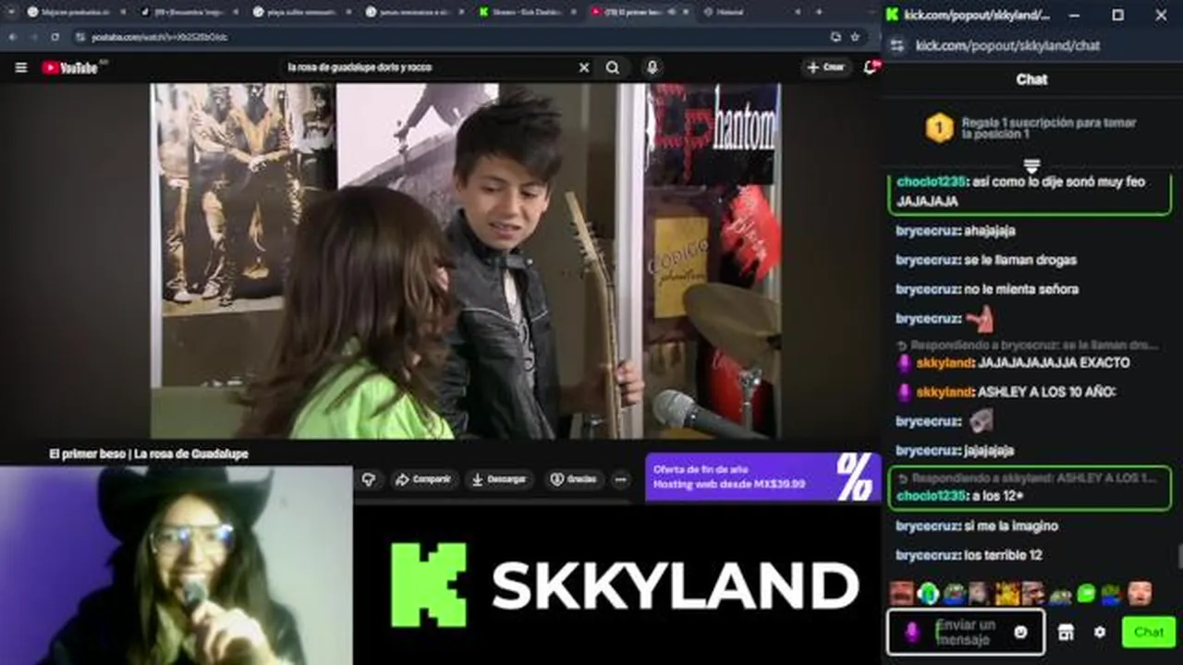Open the tab search dropdown arrow

(x=13, y=12)
